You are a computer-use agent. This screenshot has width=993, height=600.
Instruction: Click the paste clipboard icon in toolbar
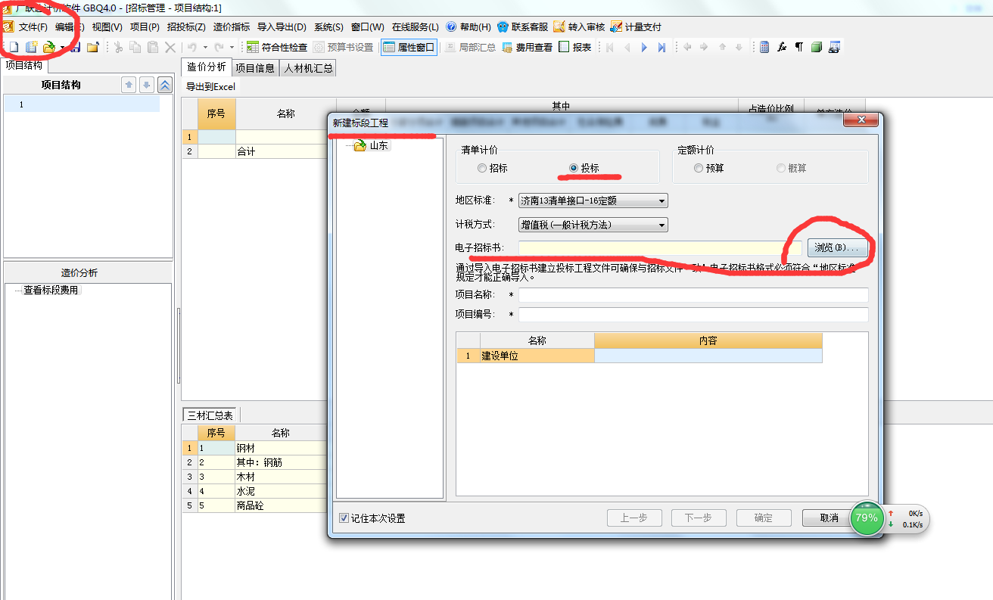click(153, 48)
